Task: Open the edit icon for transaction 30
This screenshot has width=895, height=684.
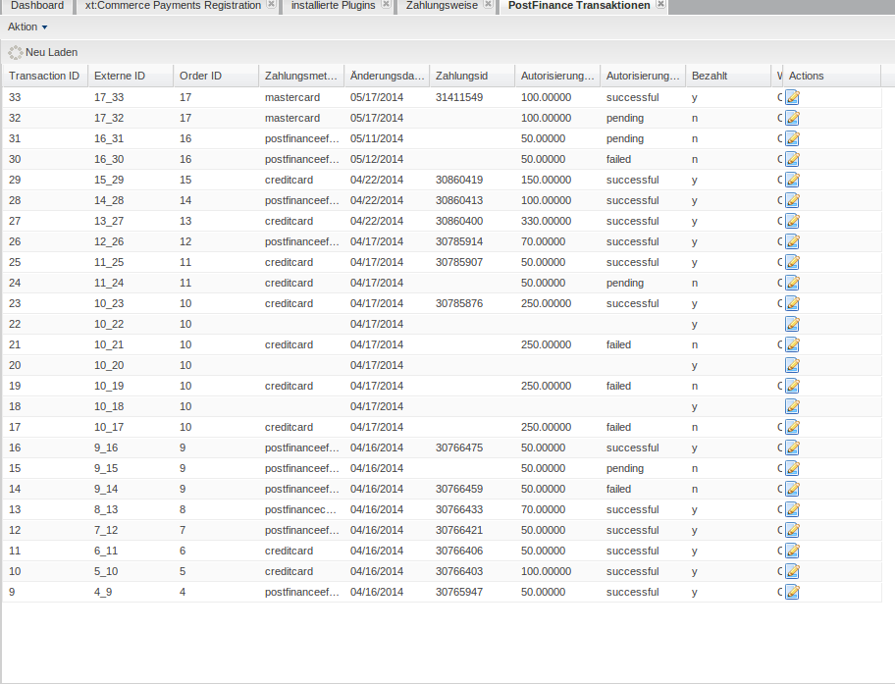Action: [793, 159]
